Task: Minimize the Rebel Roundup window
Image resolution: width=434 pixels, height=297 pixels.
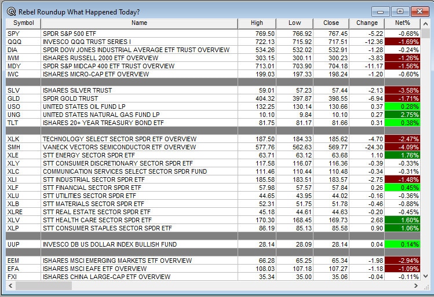Action: [381, 12]
